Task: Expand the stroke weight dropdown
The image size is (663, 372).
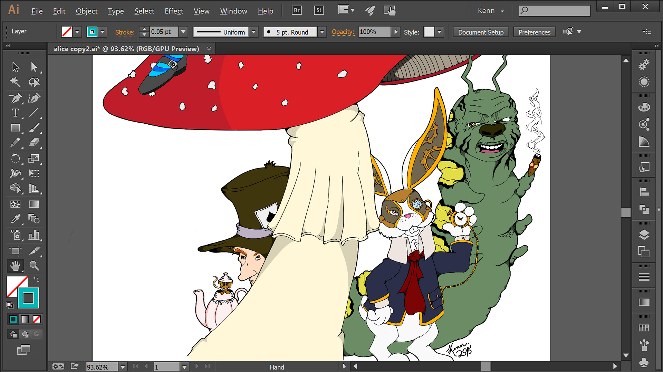Action: (183, 32)
